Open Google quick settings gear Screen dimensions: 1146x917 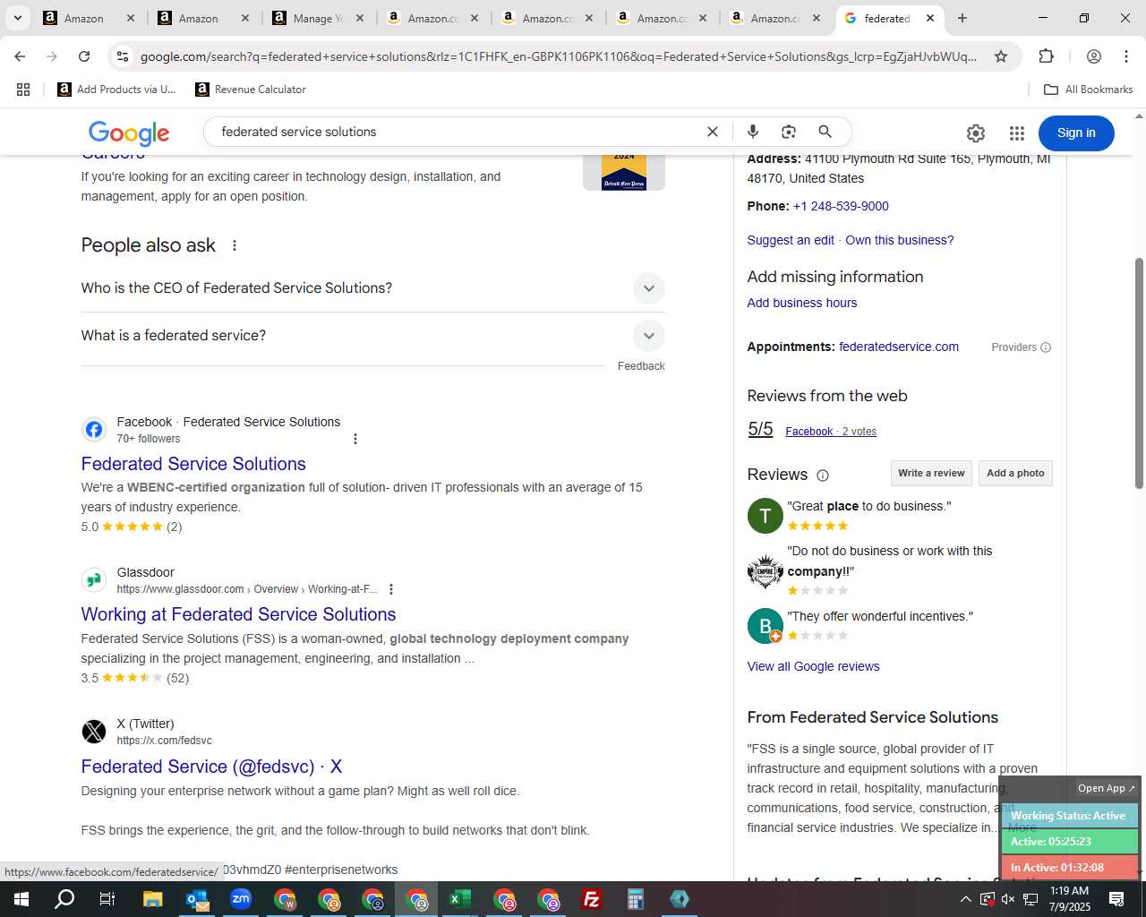tap(976, 133)
